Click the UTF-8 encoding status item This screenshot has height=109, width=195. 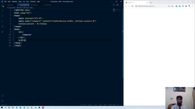96,105
